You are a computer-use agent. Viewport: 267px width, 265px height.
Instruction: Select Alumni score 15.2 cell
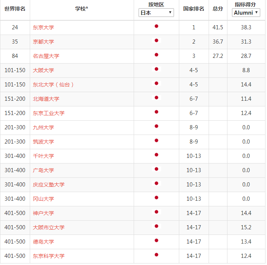(246, 227)
